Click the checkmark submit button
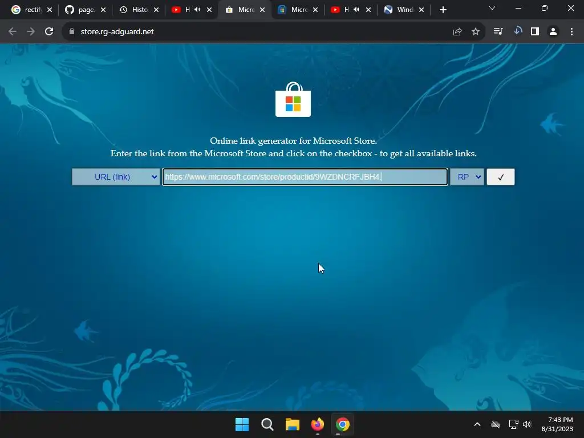Viewport: 584px width, 438px height. point(500,177)
